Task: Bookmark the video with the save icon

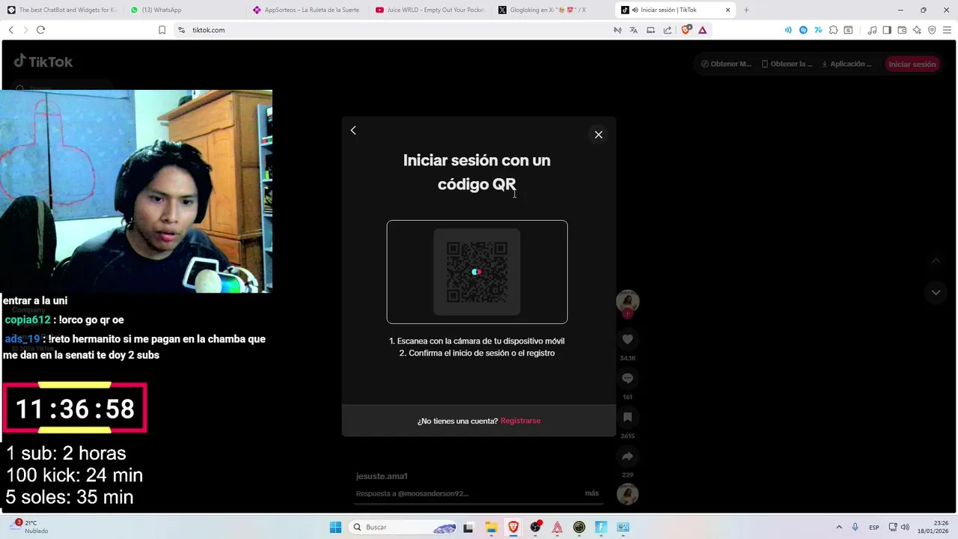Action: [627, 417]
